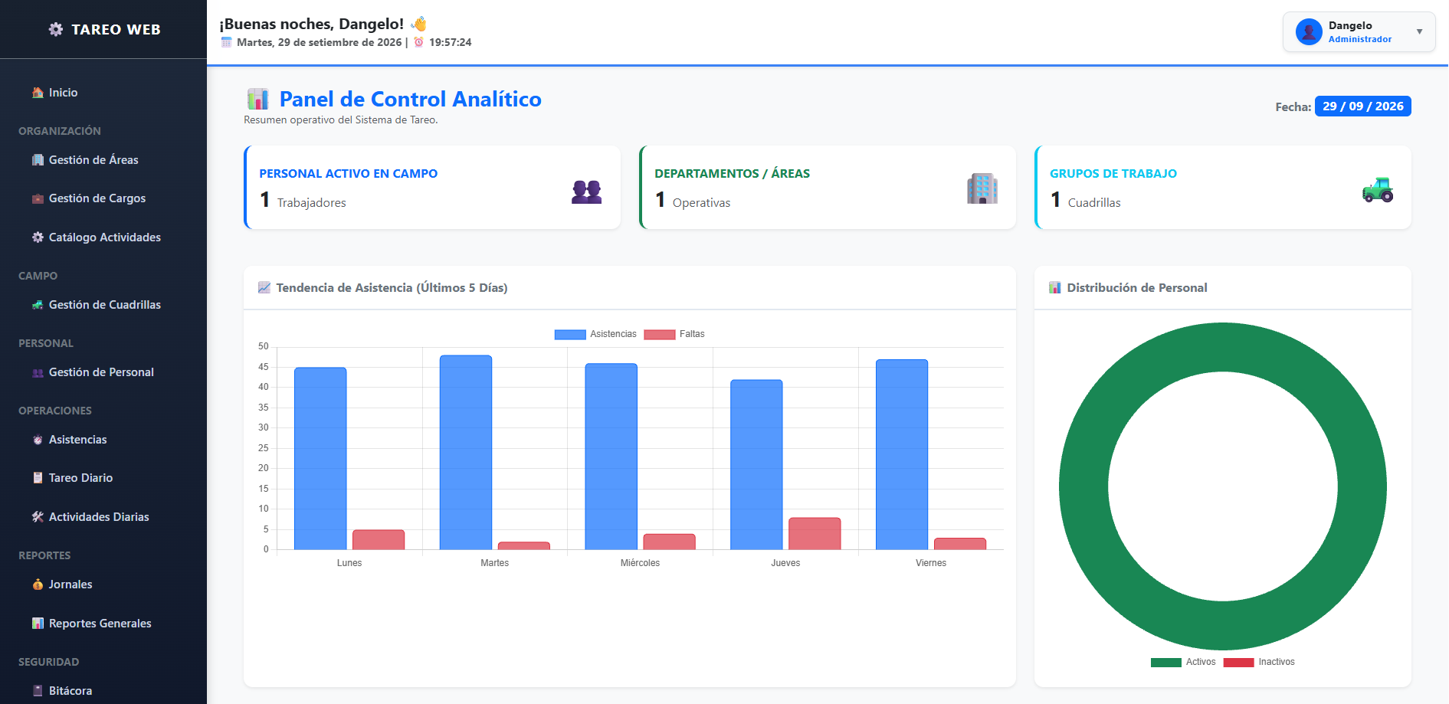Image resolution: width=1449 pixels, height=704 pixels.
Task: Toggle the Inactivos legend item in donut chart
Action: tap(1259, 663)
